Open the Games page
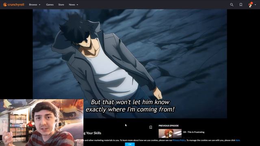Screen dimensions: 260x146 50,4
